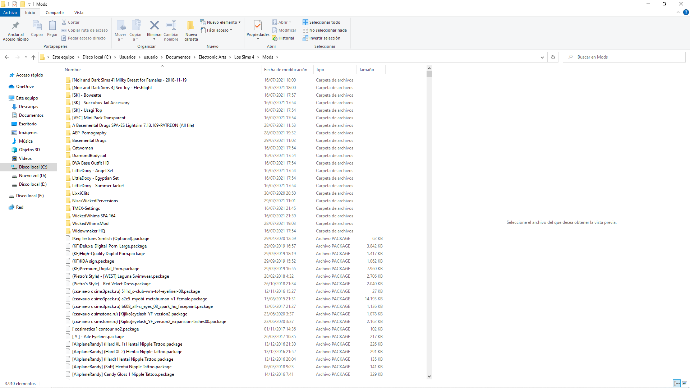Viewport: 690px width, 388px height.
Task: Open the Nuevo elemento dropdown
Action: [x=220, y=22]
